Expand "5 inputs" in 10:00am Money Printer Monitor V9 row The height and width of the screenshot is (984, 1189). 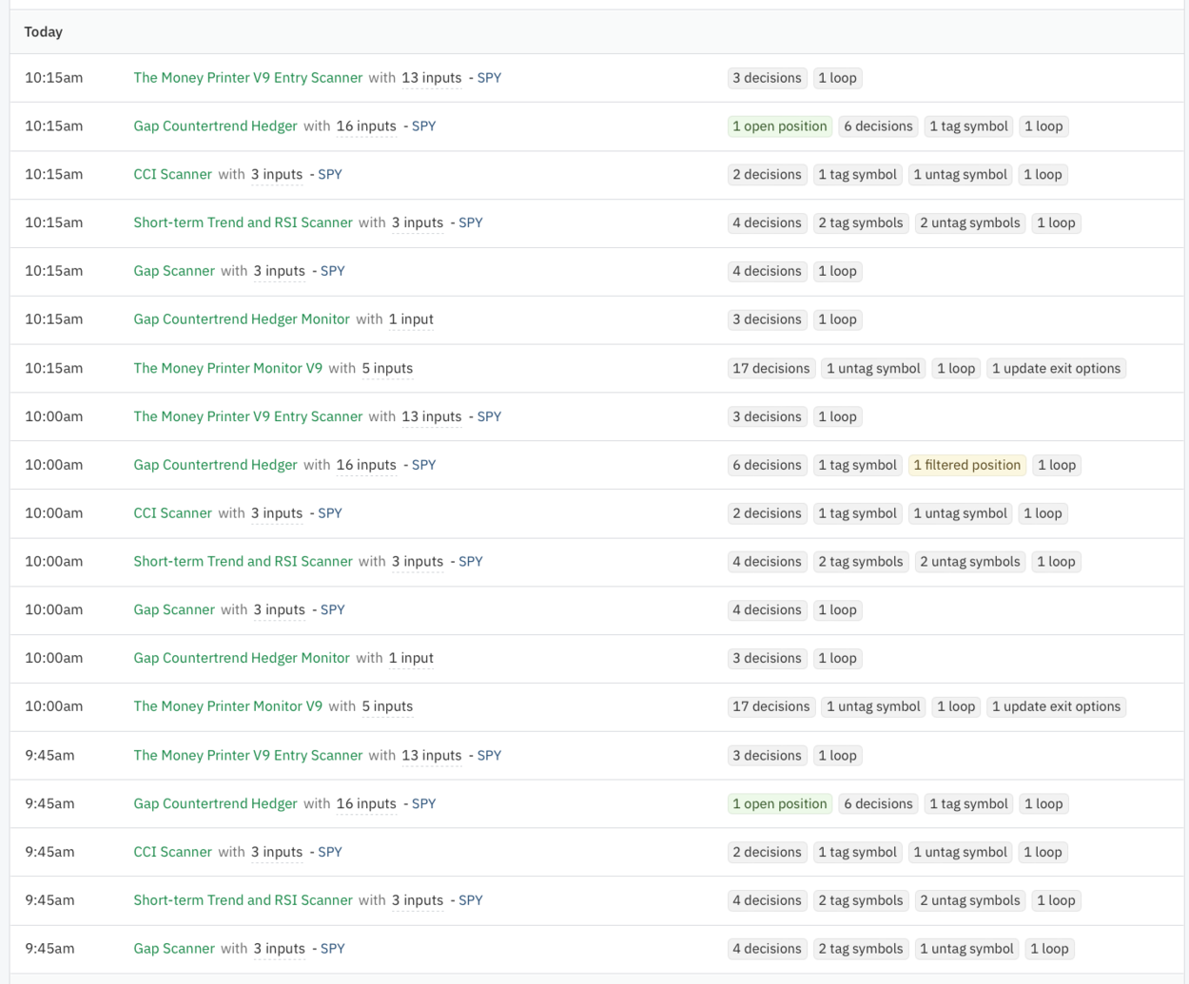click(x=386, y=706)
